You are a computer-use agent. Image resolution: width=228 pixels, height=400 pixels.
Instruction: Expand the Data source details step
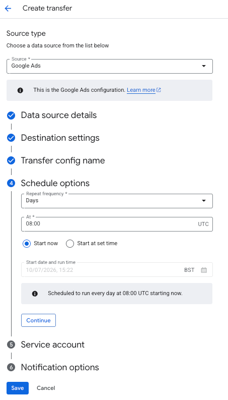pos(59,116)
